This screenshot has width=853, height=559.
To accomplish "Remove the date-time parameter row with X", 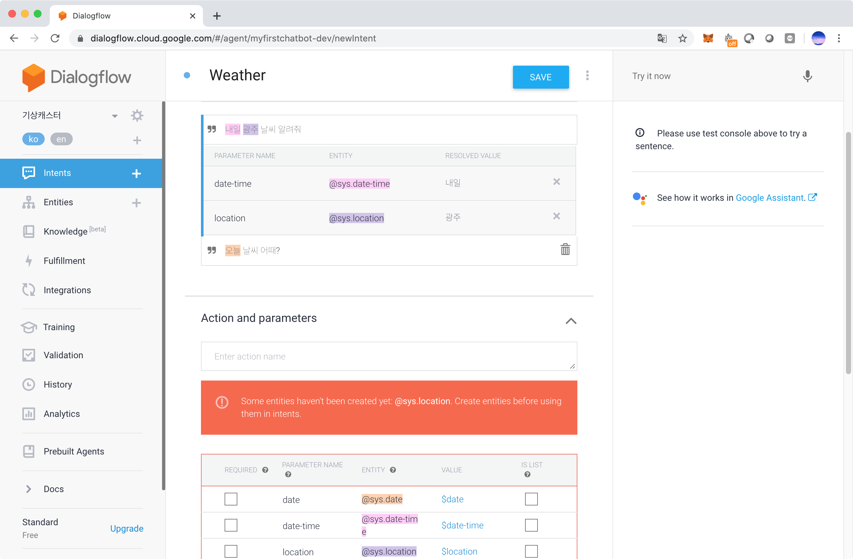I will [x=556, y=182].
